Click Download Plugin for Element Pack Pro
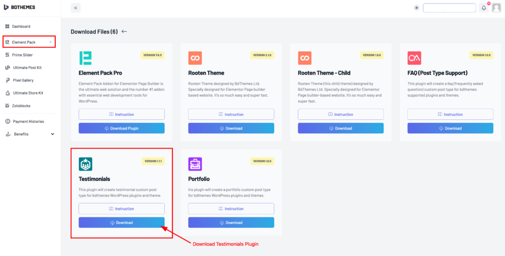Image resolution: width=505 pixels, height=256 pixels. click(121, 128)
